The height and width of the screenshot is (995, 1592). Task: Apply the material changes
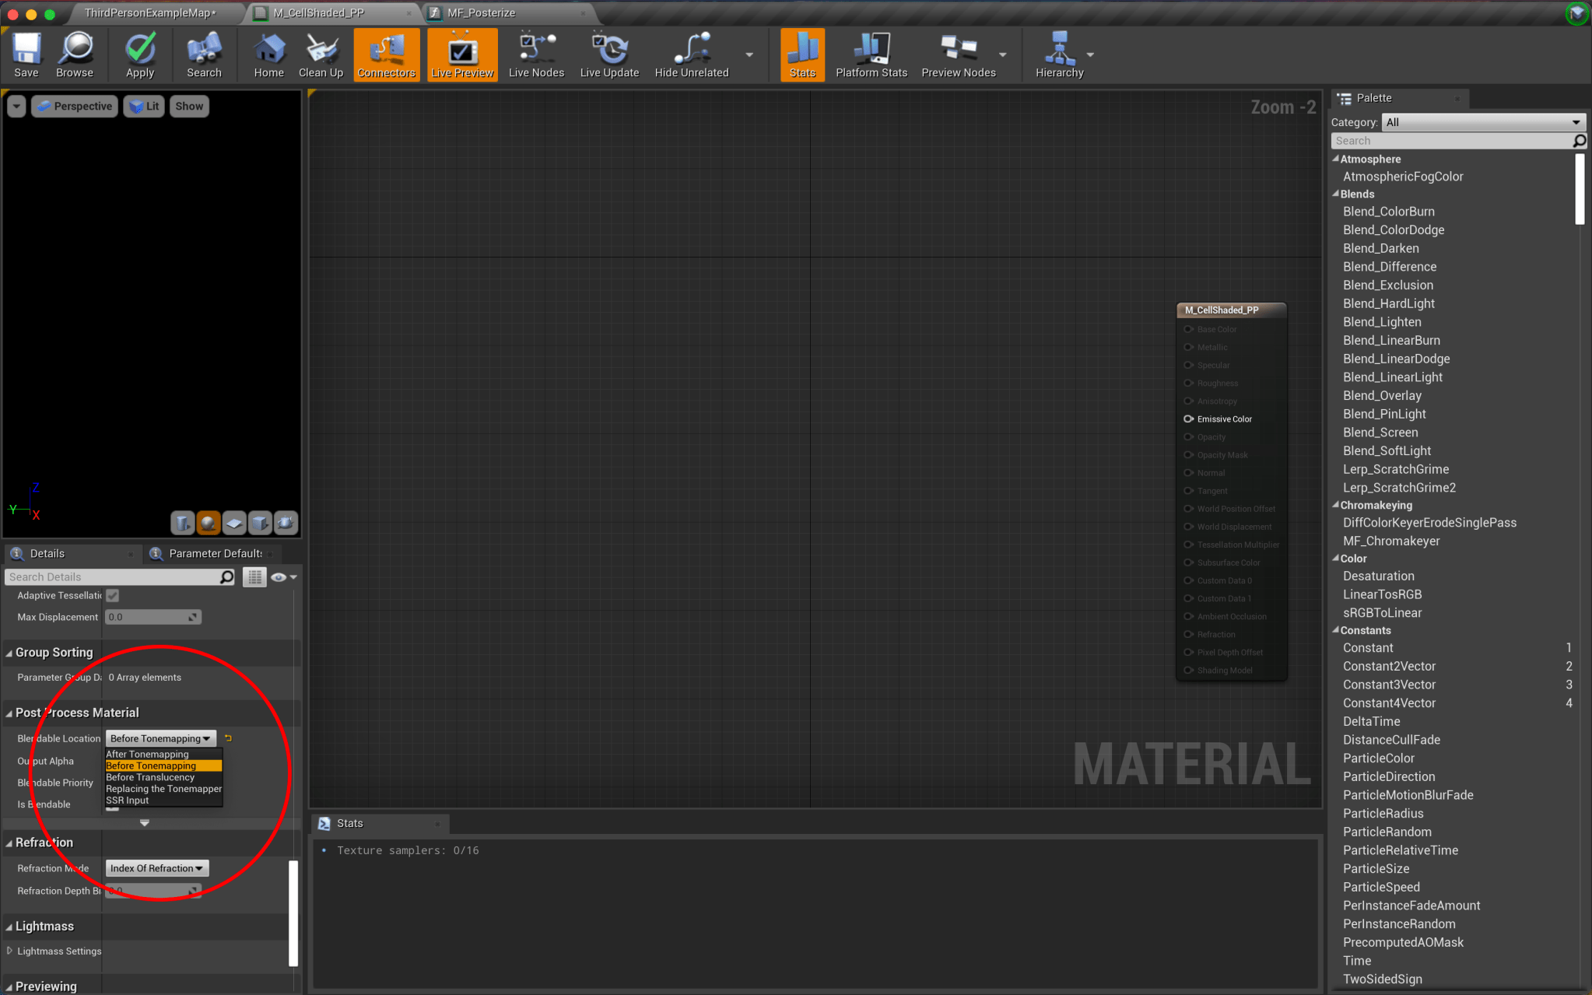tap(139, 54)
